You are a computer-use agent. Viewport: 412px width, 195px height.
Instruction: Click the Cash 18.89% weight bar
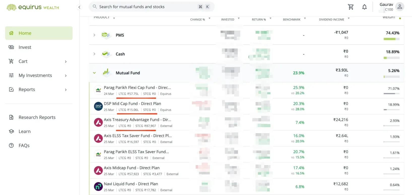(x=391, y=58)
